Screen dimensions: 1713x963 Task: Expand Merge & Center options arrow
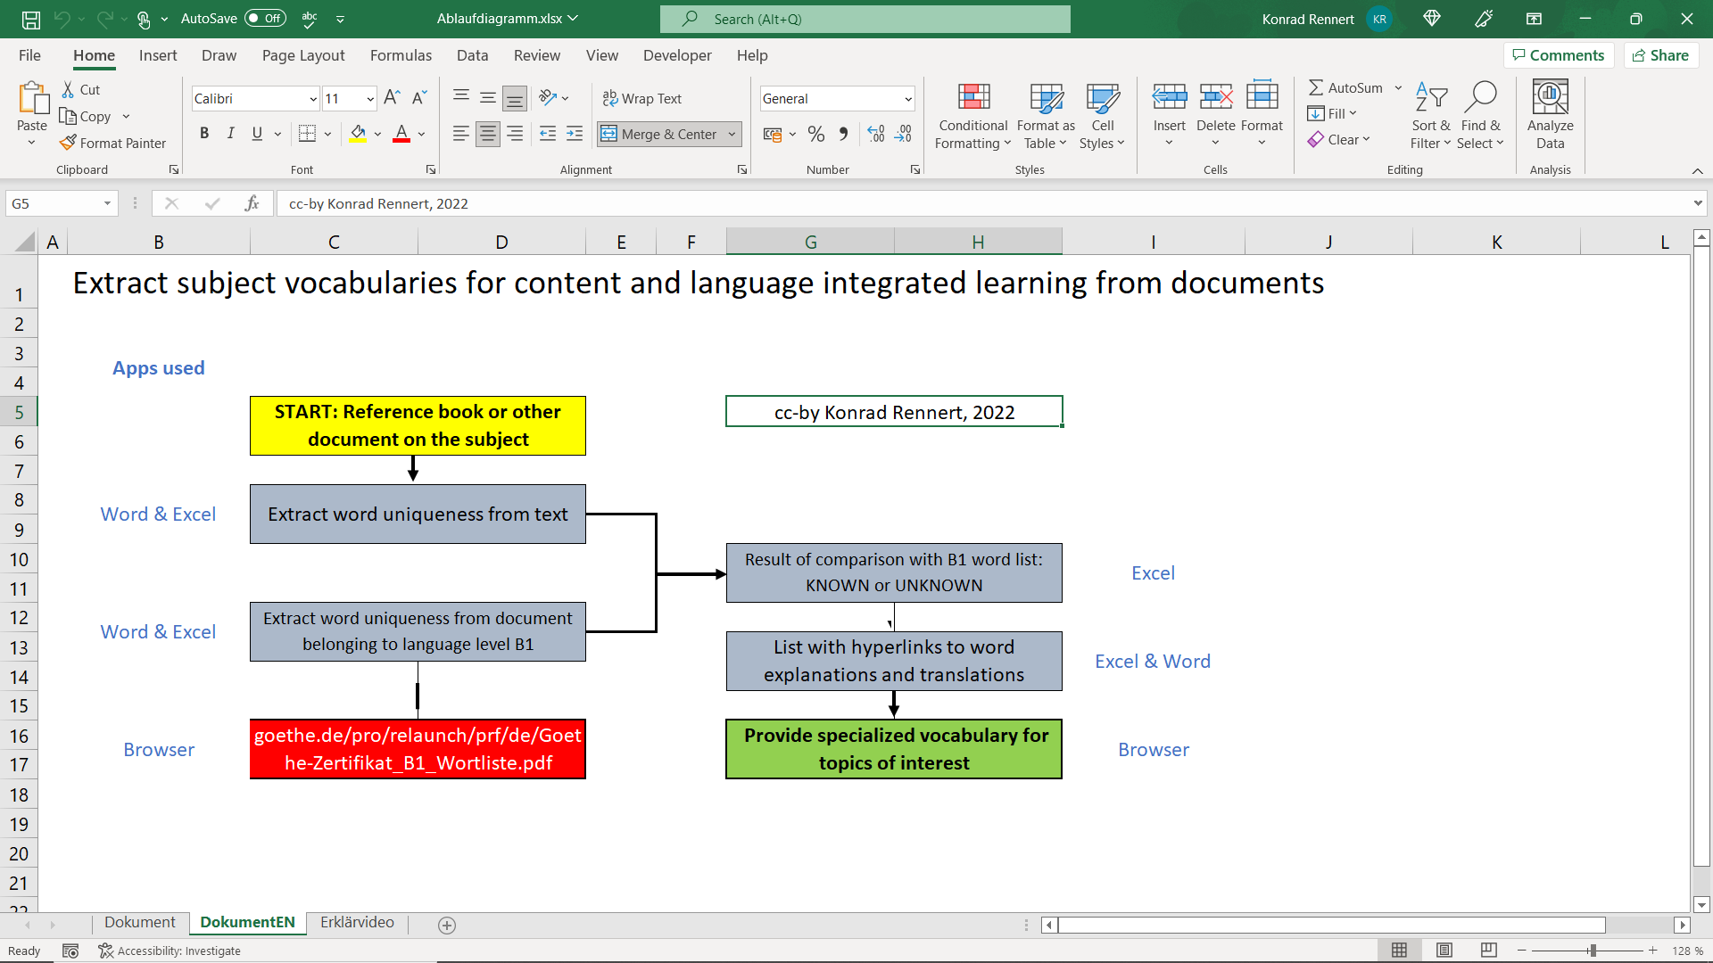coord(732,135)
